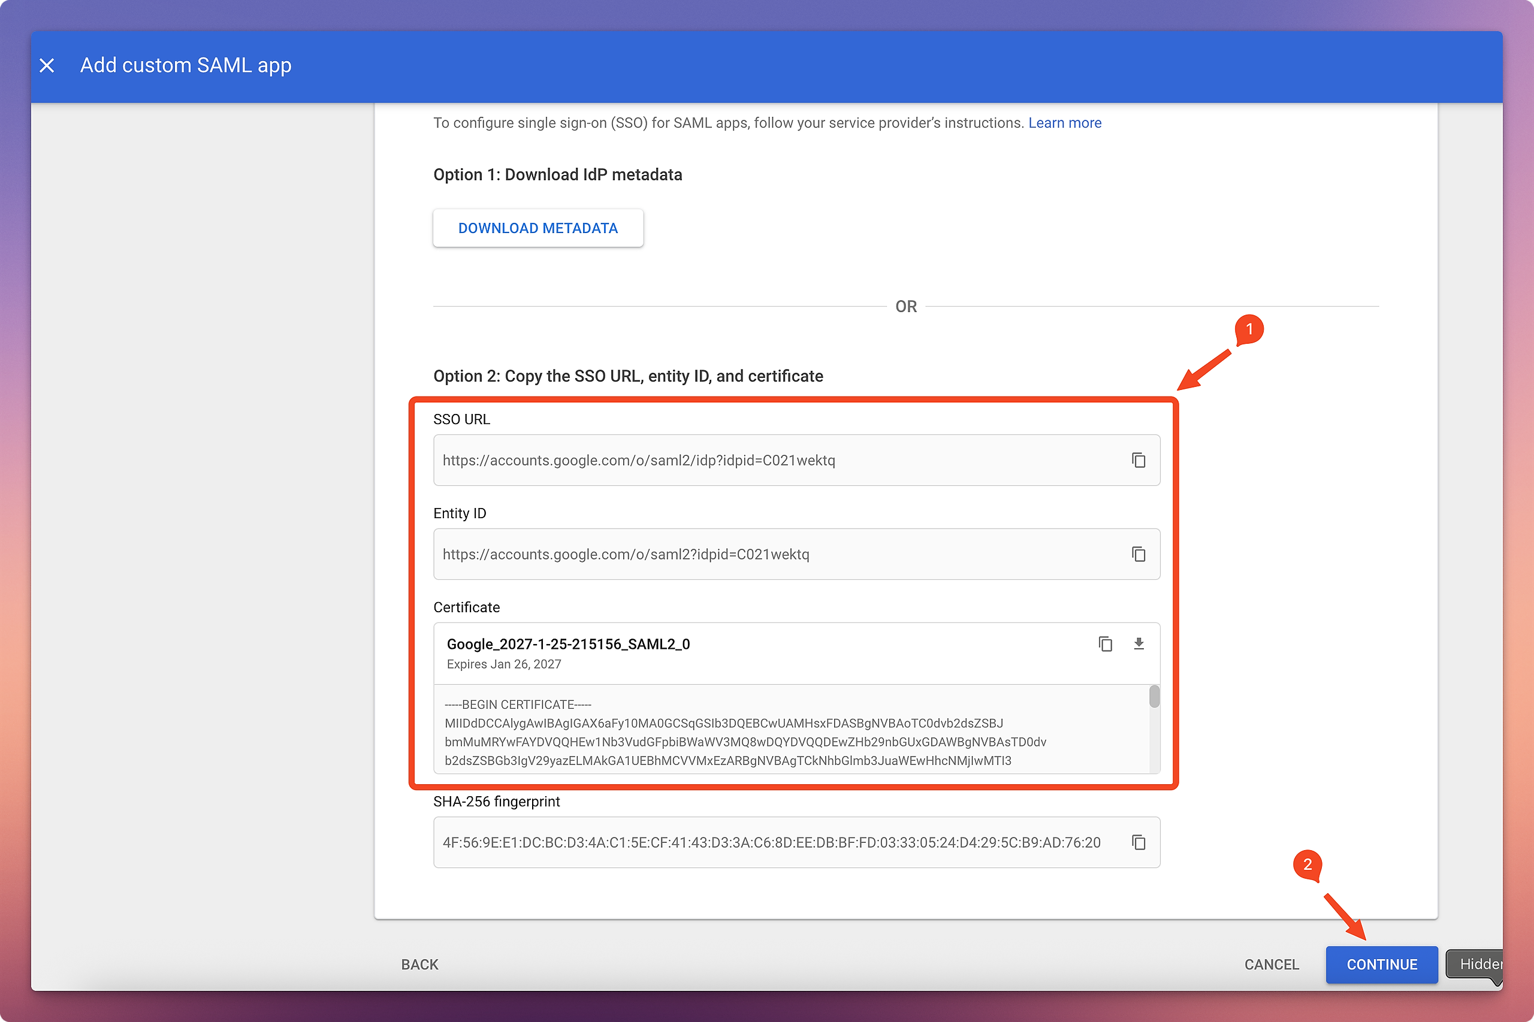Download the certificate via download icon

pos(1139,644)
